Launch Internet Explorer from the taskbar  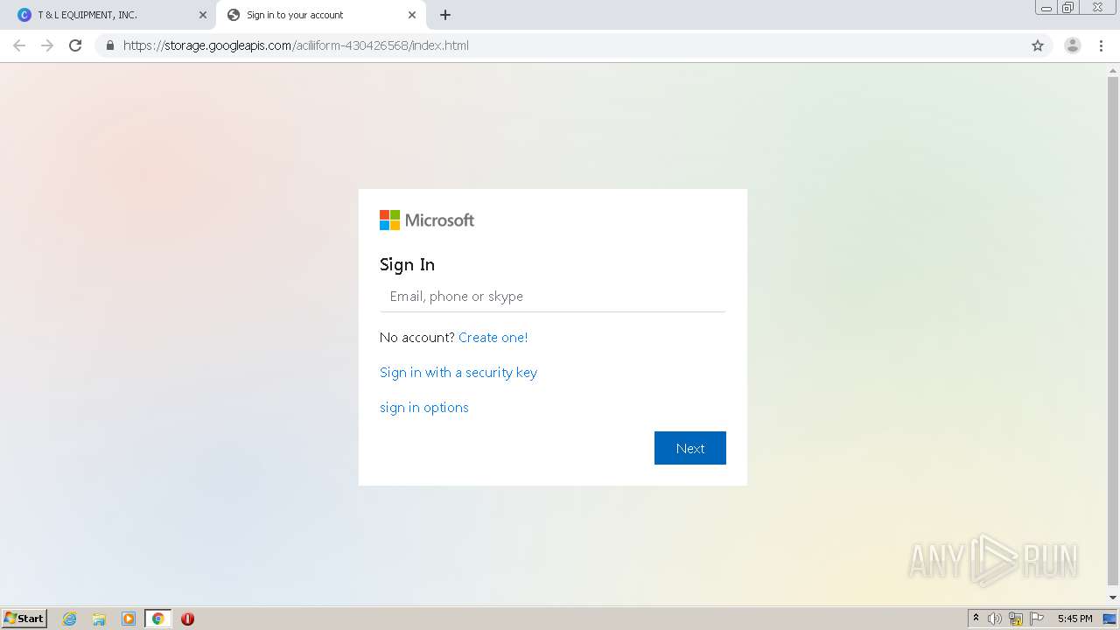[x=70, y=619]
